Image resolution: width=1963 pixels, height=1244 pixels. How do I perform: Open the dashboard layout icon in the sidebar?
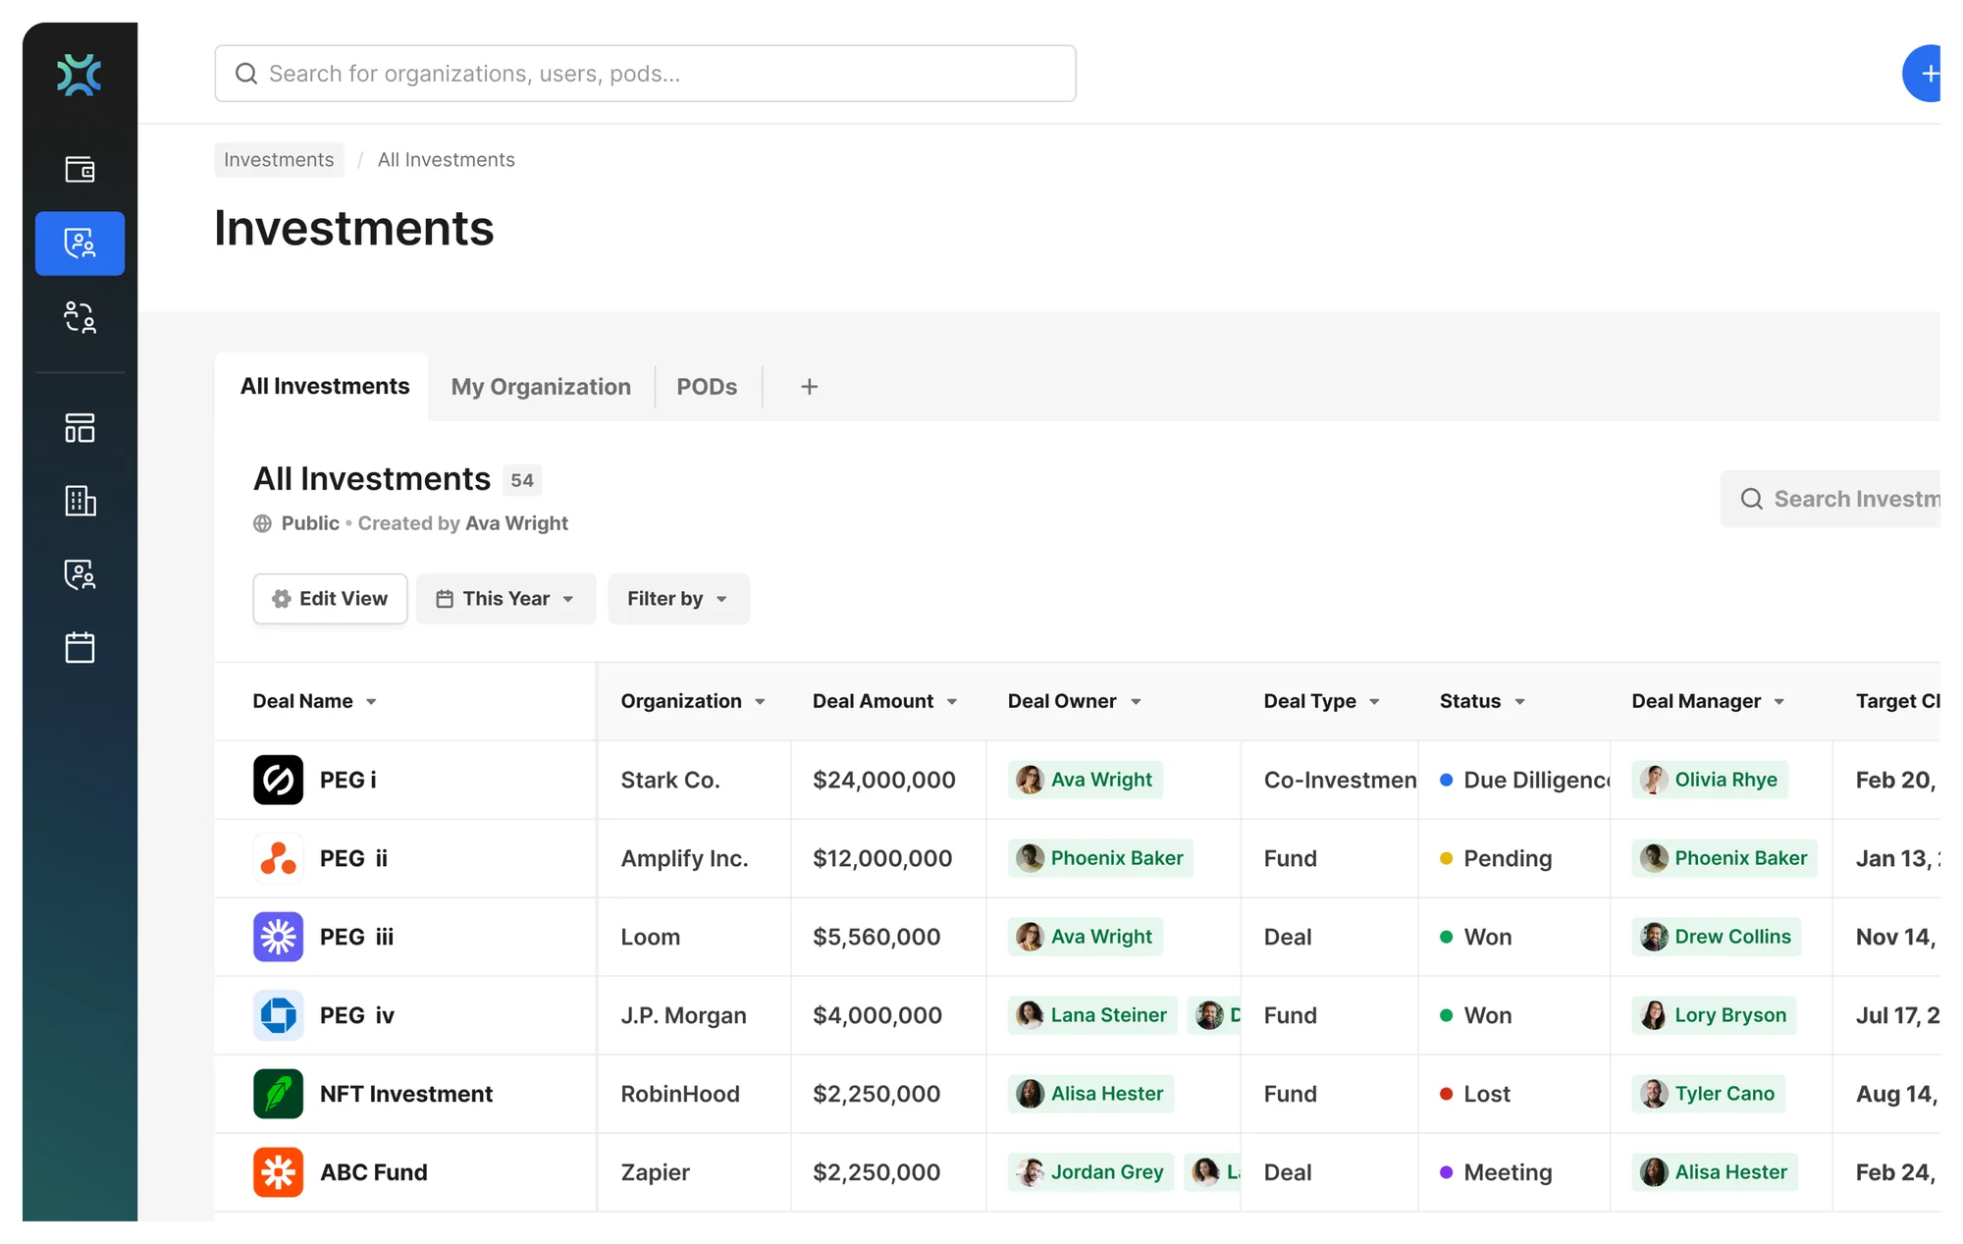80,428
